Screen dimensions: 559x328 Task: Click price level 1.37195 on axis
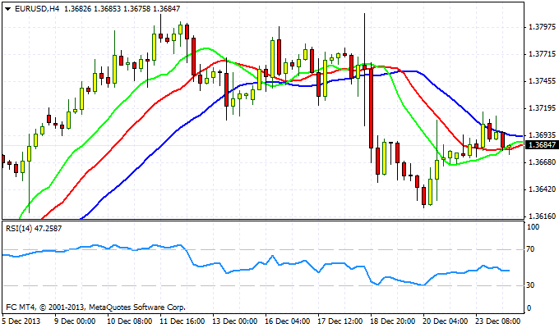coord(543,108)
